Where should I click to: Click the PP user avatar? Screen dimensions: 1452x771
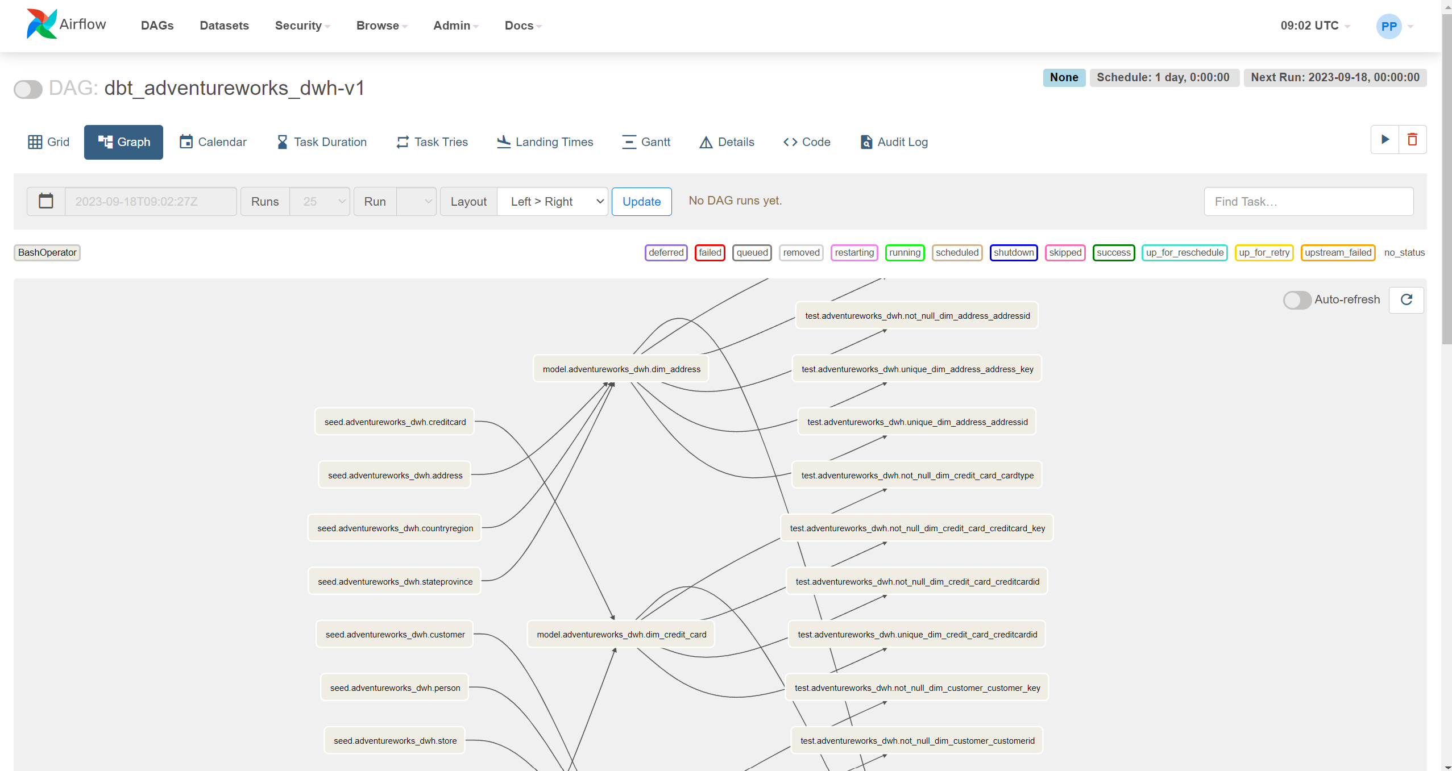point(1388,26)
